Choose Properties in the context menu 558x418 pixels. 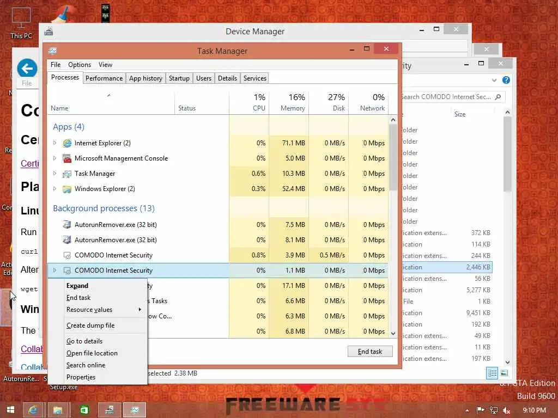coord(98,377)
